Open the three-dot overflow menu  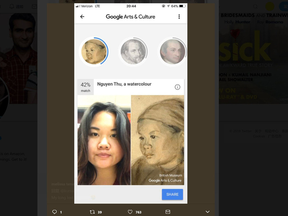[x=179, y=17]
